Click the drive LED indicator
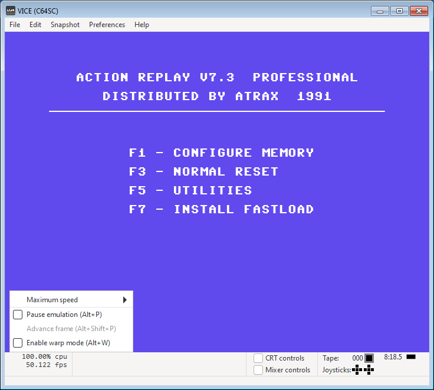 point(411,357)
